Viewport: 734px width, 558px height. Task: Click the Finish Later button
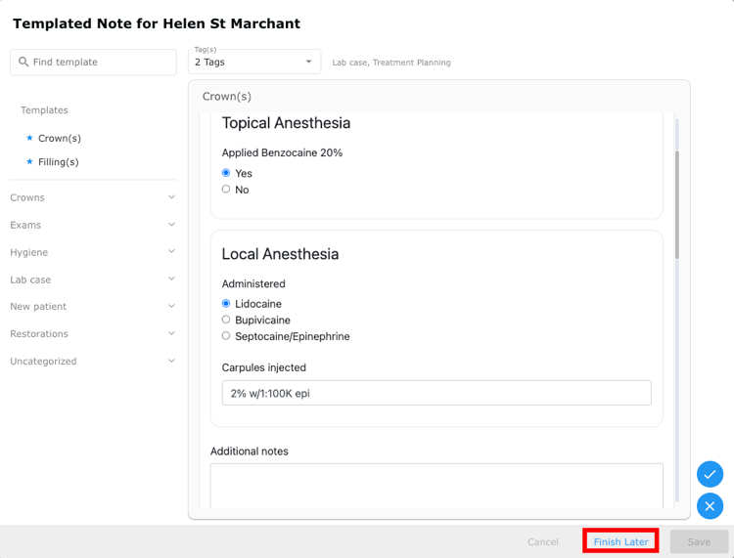[620, 541]
